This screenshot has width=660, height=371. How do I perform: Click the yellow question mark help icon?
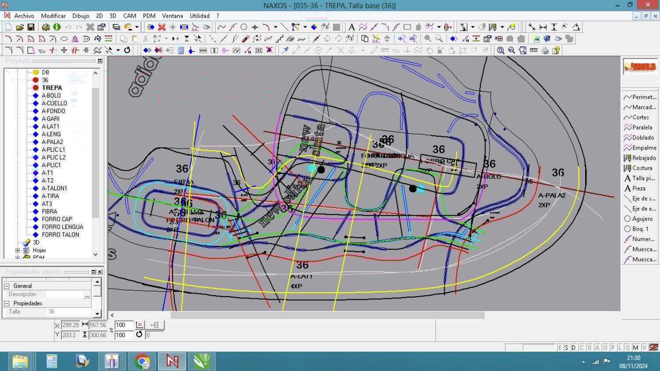pos(556,50)
